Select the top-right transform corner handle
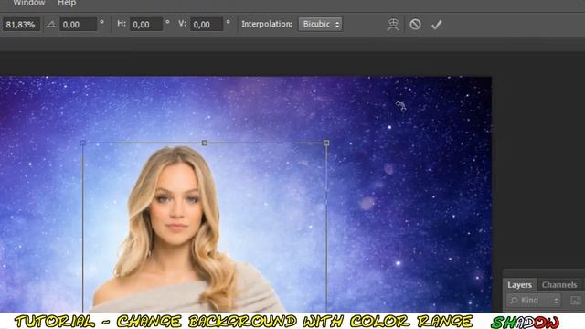This screenshot has width=585, height=329. (326, 143)
